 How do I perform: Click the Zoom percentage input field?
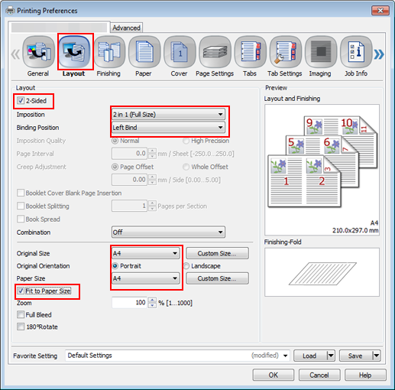tap(129, 303)
